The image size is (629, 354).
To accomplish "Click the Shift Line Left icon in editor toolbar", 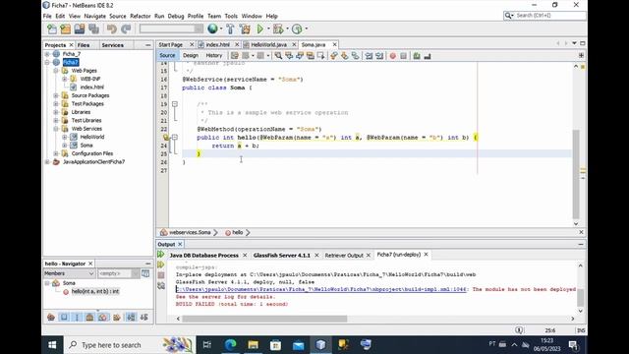I will pyautogui.click(x=369, y=56).
